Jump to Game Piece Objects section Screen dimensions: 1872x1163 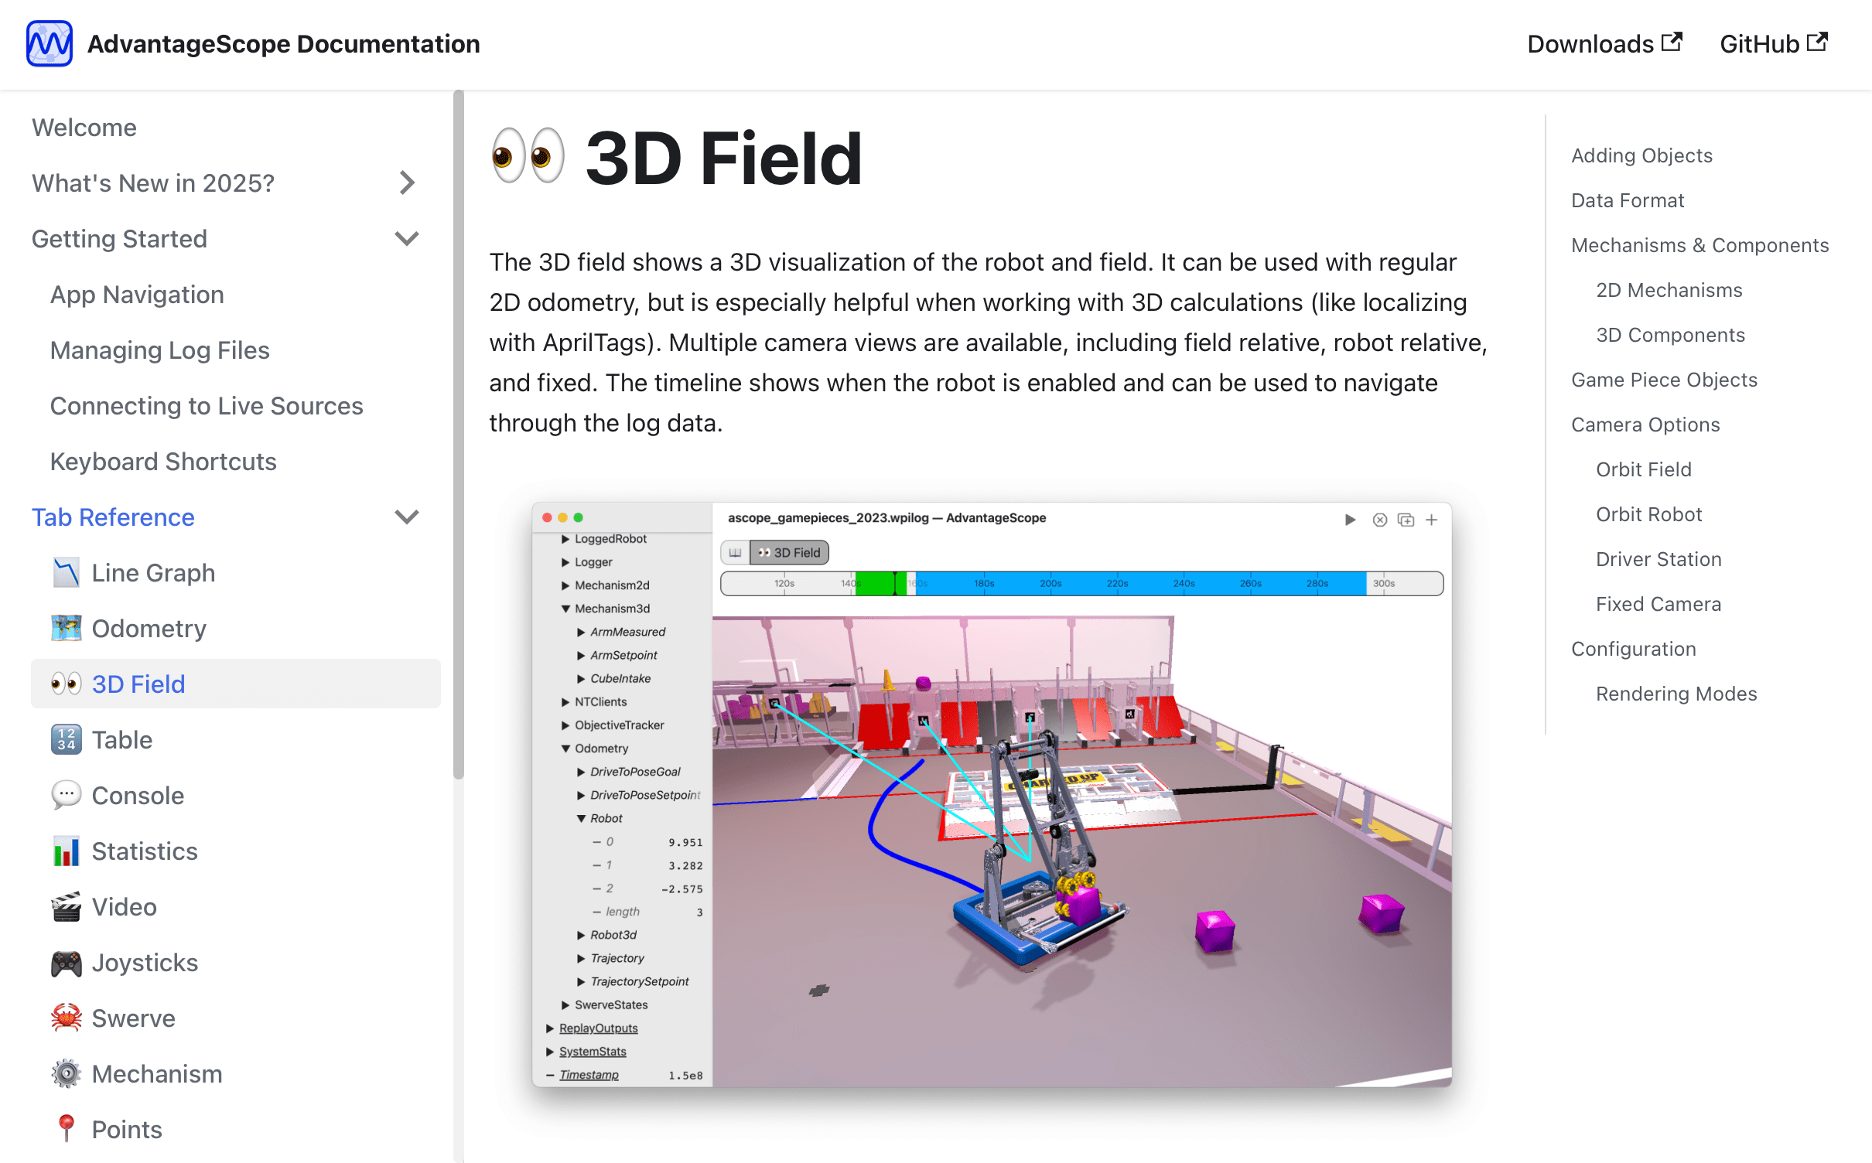point(1664,380)
